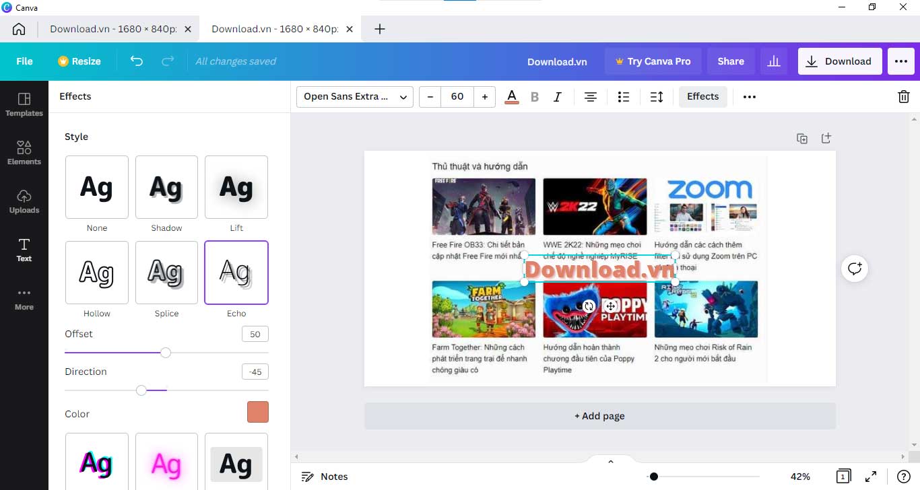
Task: Open Uploads in the side panel
Action: 24,201
